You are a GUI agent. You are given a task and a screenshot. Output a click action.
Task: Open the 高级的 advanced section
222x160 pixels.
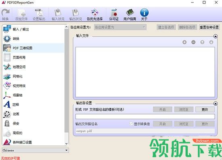point(34,133)
